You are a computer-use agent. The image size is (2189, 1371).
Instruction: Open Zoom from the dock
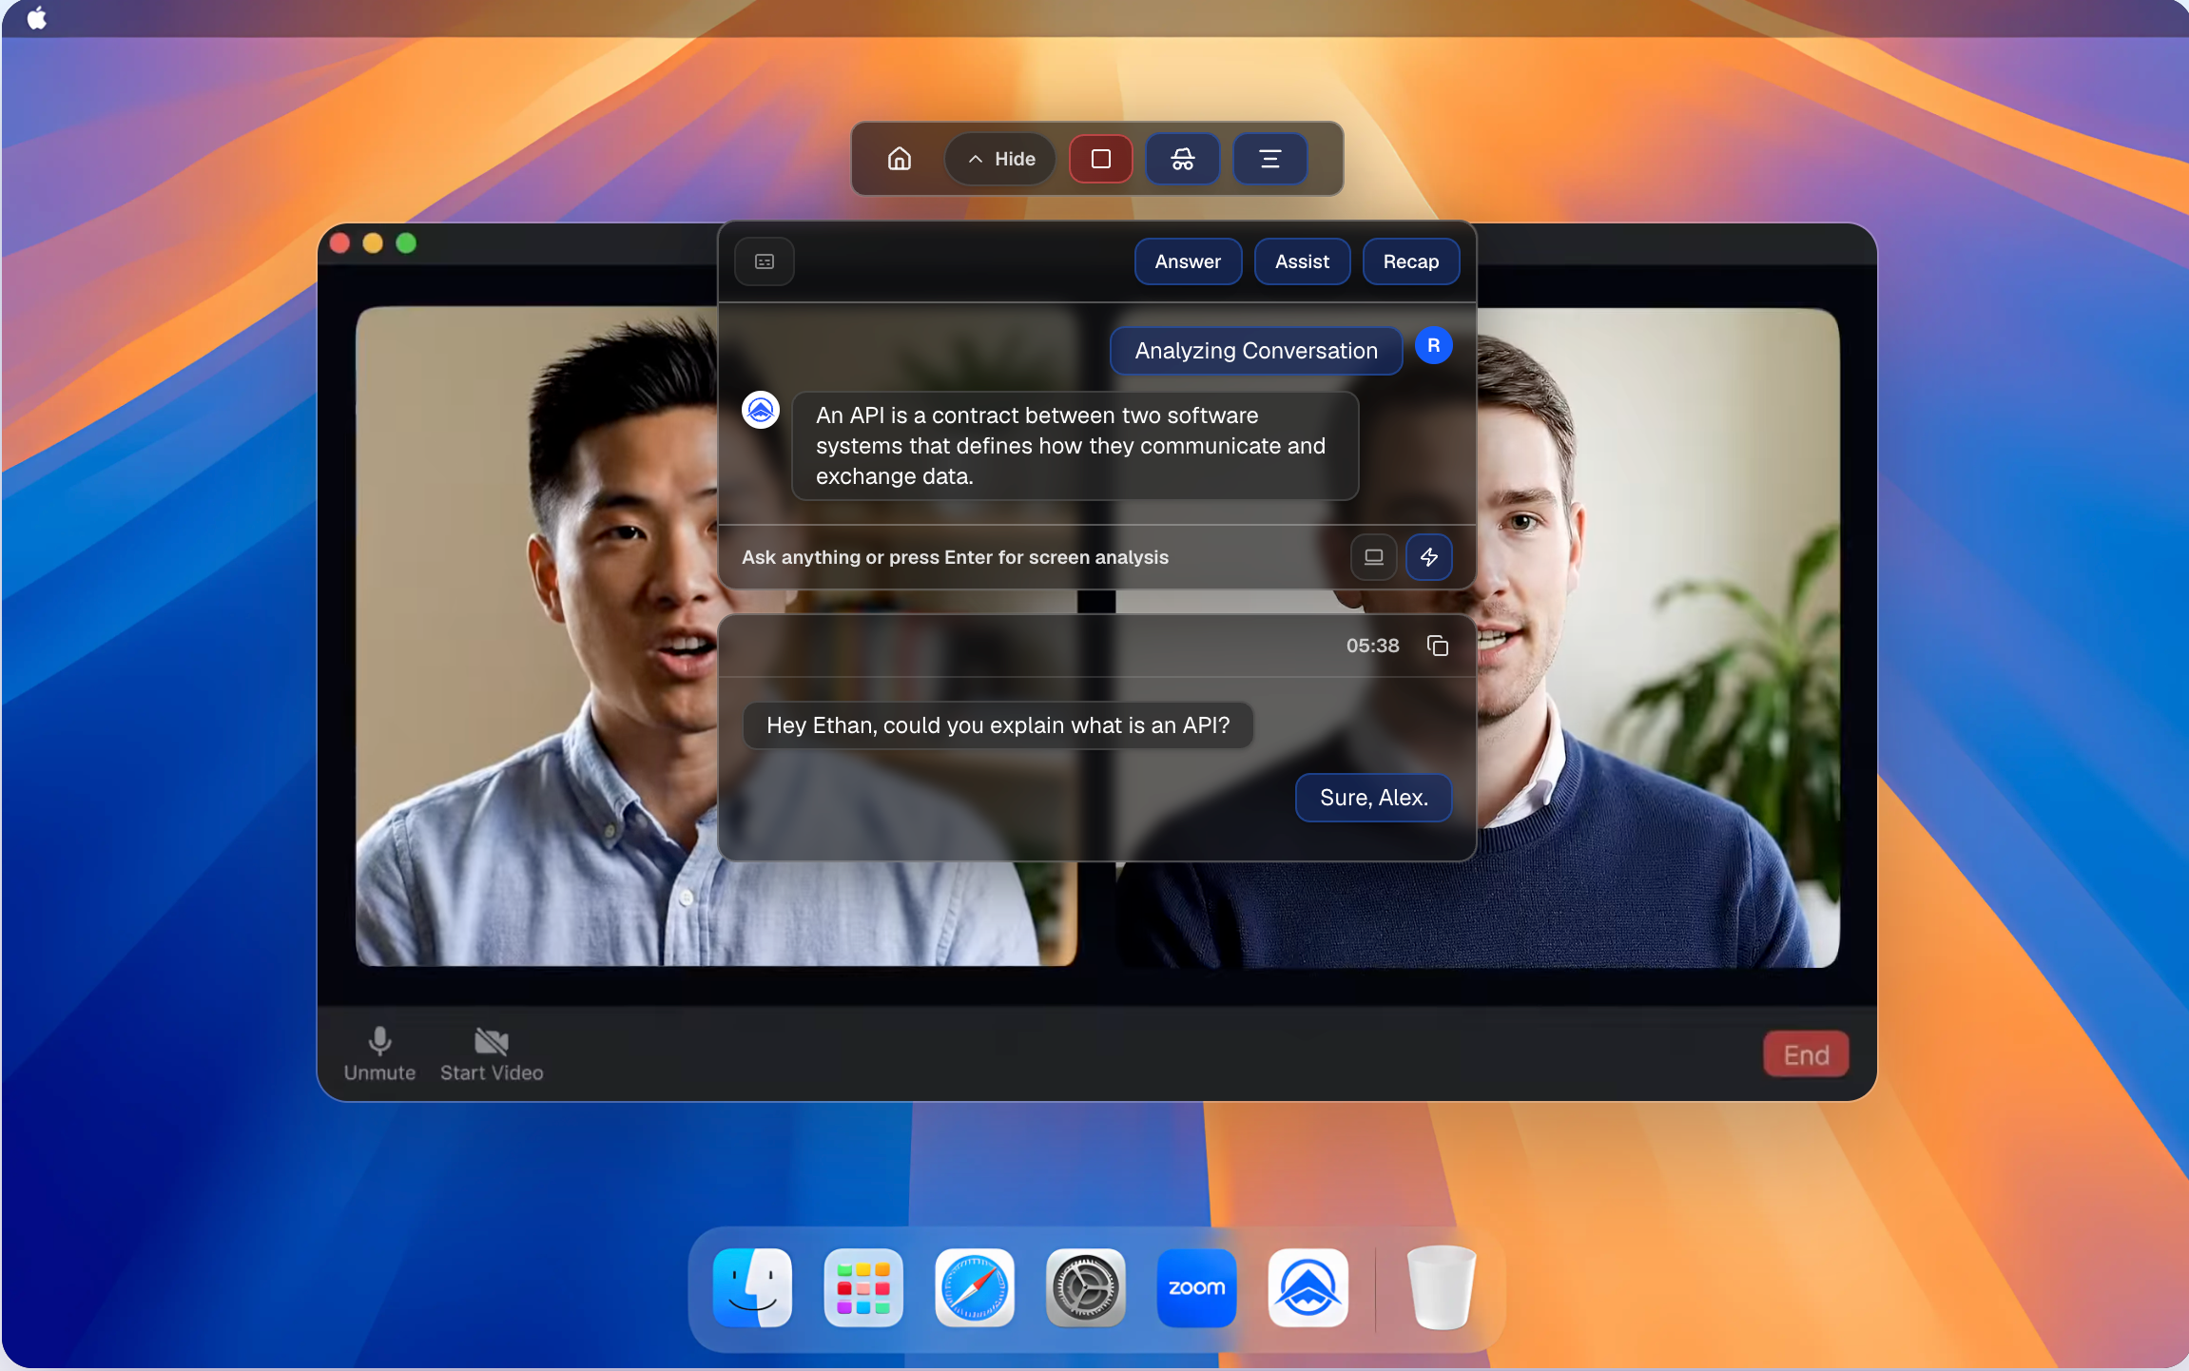click(x=1196, y=1288)
